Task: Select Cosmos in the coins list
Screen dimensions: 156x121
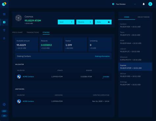Action: pos(135,67)
